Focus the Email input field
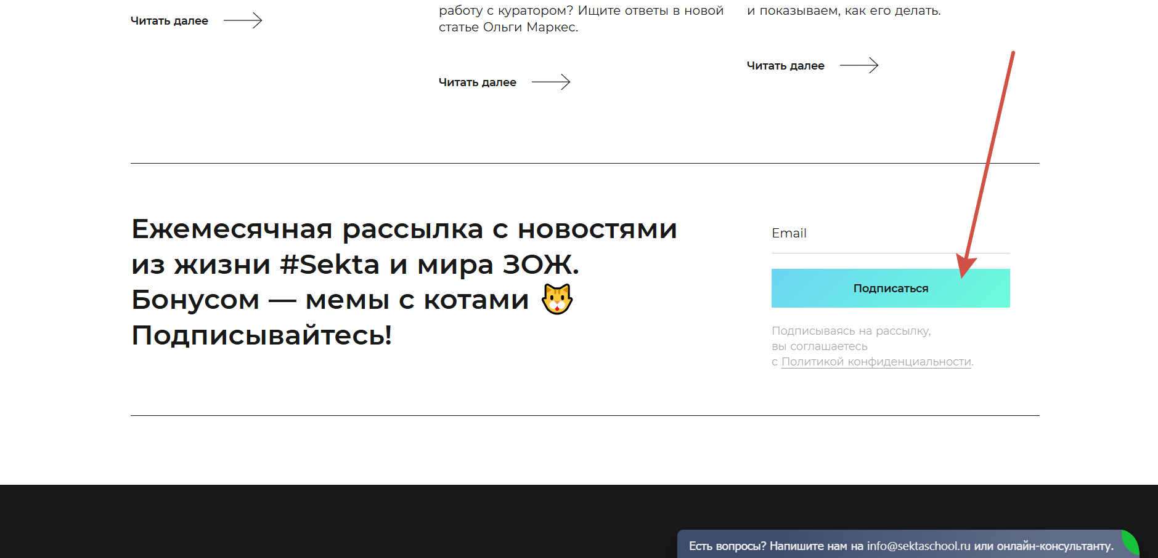This screenshot has height=558, width=1158. [x=891, y=234]
